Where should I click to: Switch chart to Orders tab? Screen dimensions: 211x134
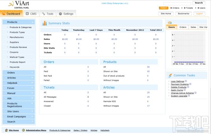[183, 27]
